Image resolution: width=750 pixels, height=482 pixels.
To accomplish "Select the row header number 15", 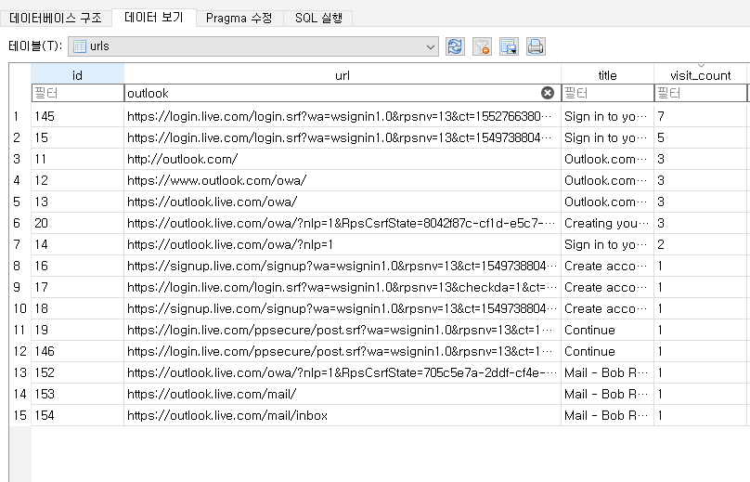I will [x=20, y=415].
